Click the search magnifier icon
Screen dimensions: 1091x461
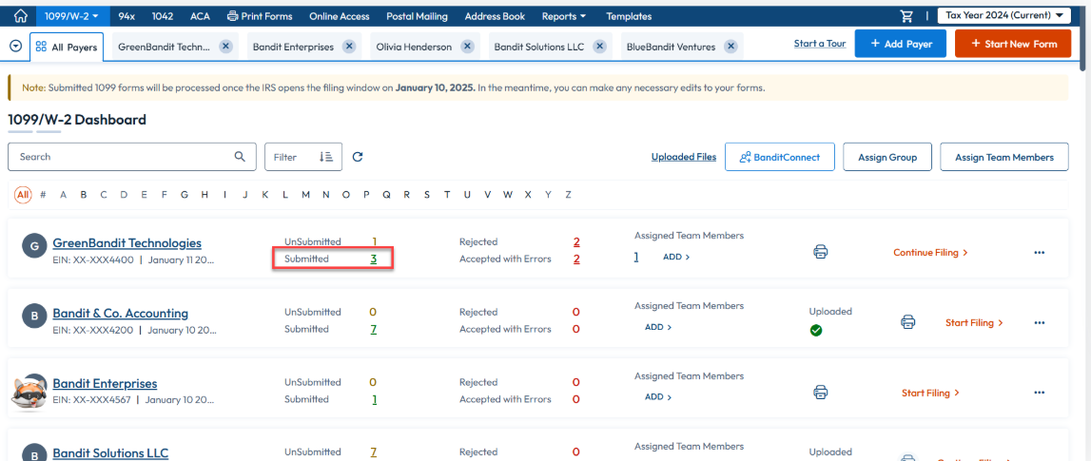click(241, 157)
